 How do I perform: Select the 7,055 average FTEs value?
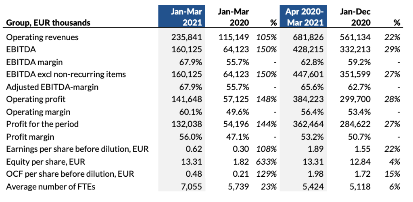(x=192, y=186)
